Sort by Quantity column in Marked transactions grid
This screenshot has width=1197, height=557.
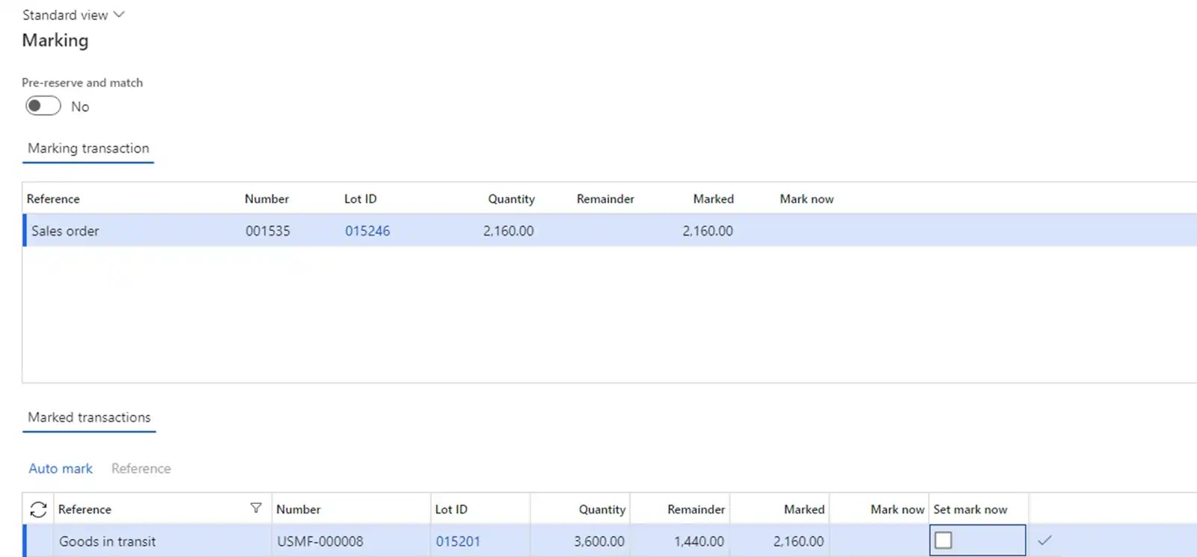[x=601, y=509]
